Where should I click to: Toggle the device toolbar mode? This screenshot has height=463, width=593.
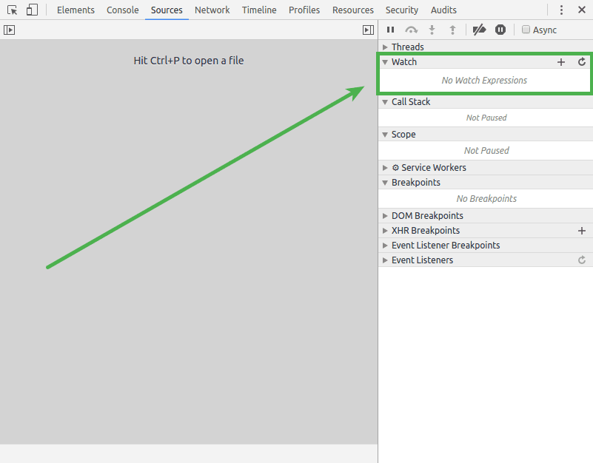coord(30,9)
